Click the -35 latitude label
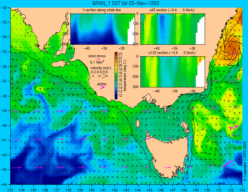The width and height of the screenshot is (248, 192). pos(4,52)
